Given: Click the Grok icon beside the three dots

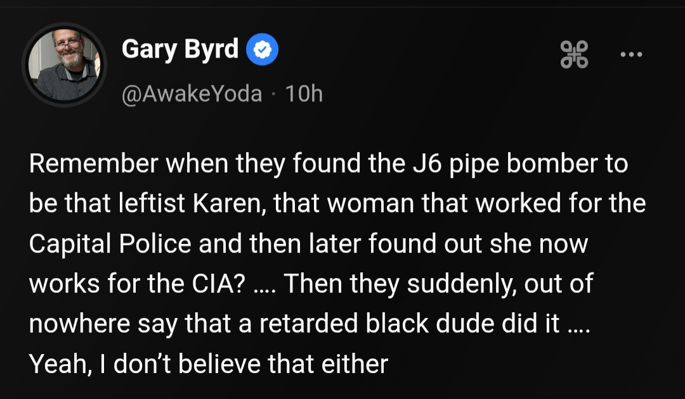Looking at the screenshot, I should pos(574,54).
